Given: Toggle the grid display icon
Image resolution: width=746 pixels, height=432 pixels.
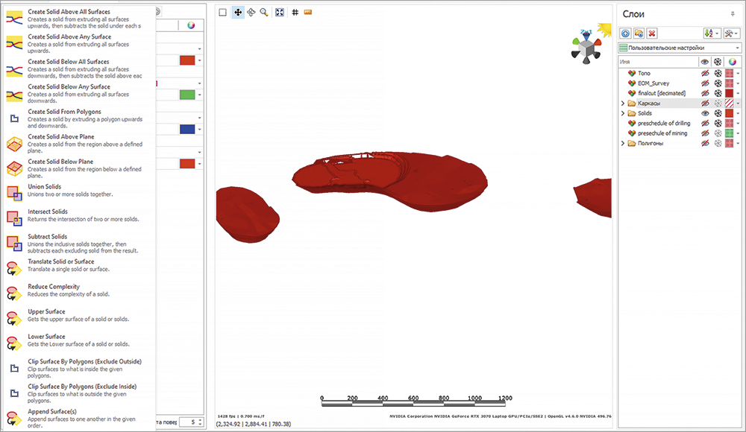Looking at the screenshot, I should click(x=295, y=13).
